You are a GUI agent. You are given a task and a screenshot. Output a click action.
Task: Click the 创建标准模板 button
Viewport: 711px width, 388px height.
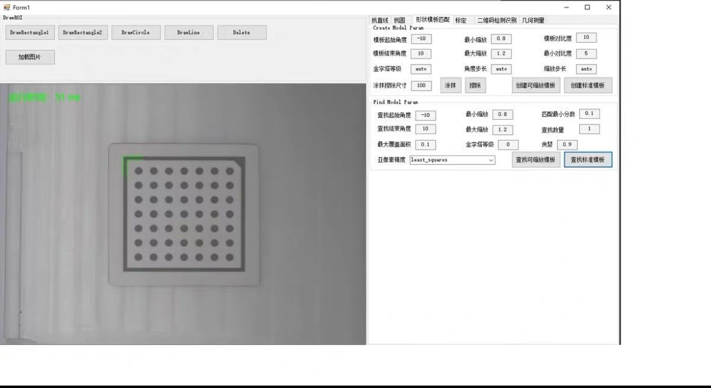coord(588,85)
